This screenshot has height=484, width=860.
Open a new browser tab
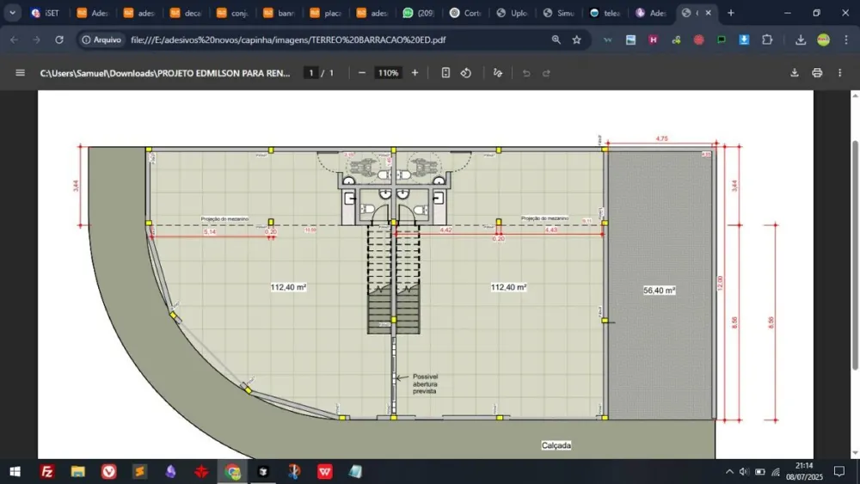[x=730, y=13]
